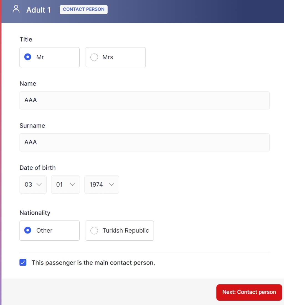The width and height of the screenshot is (284, 305).
Task: Select the Mrs title radio button
Action: tap(94, 57)
